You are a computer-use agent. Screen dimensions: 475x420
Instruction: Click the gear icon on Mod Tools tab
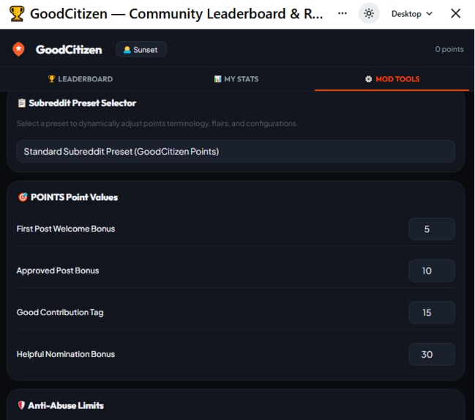pos(368,79)
